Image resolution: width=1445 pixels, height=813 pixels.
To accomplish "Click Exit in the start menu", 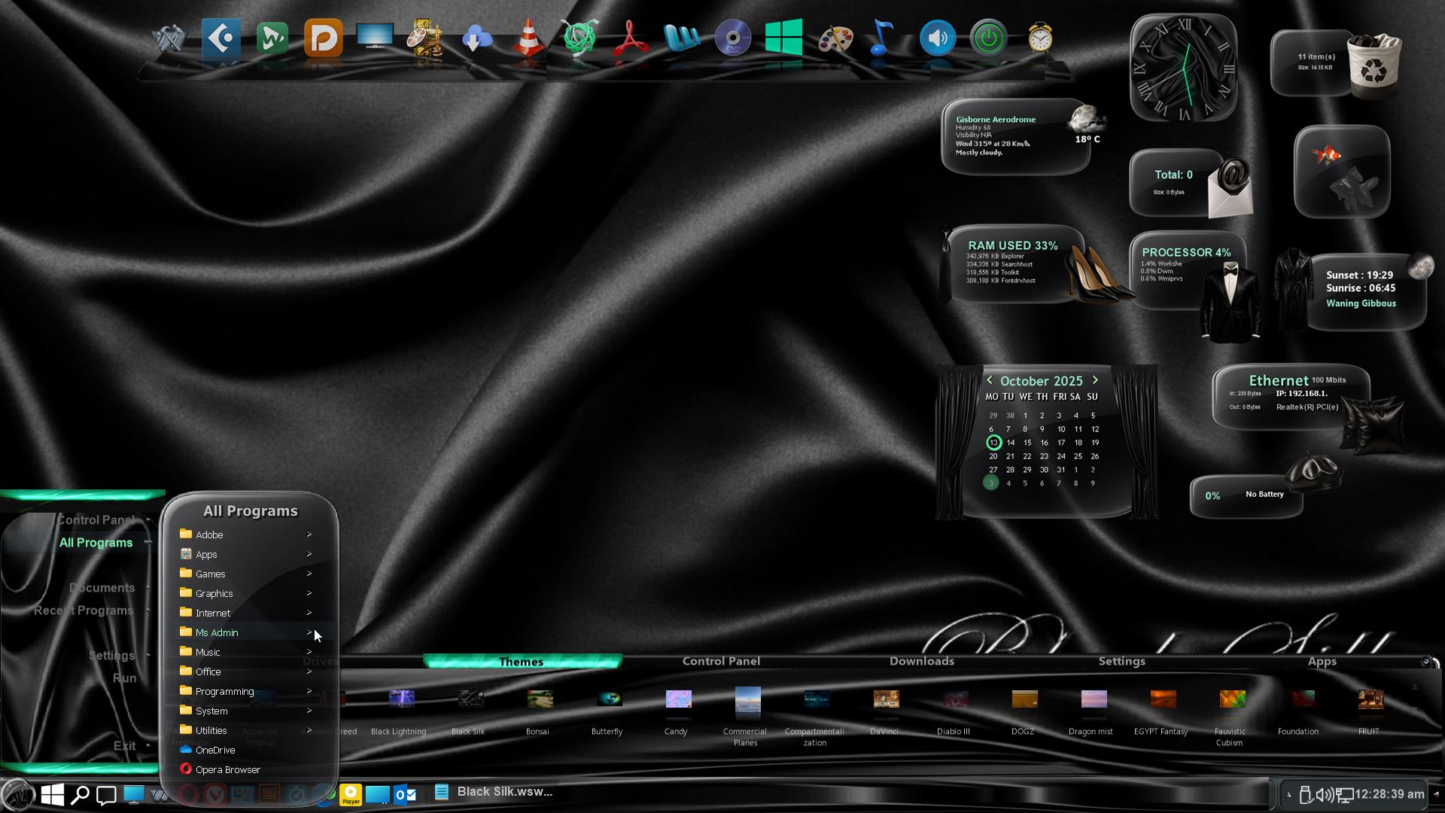I will point(124,745).
